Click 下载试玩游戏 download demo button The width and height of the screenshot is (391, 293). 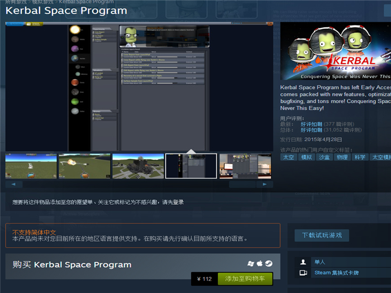(x=322, y=235)
